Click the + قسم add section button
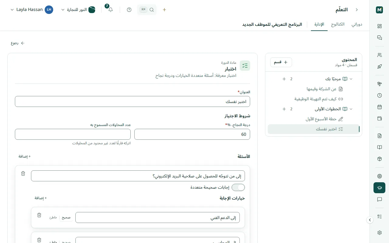Screen dimensions: 389x243 [x=281, y=62]
